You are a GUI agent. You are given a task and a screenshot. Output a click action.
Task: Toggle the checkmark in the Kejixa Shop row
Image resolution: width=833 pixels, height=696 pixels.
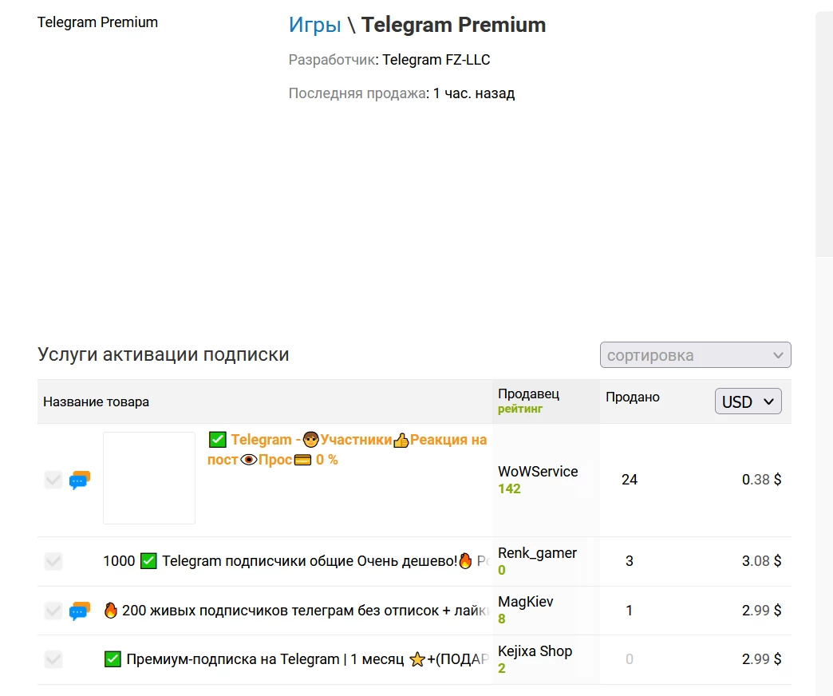[x=53, y=659]
